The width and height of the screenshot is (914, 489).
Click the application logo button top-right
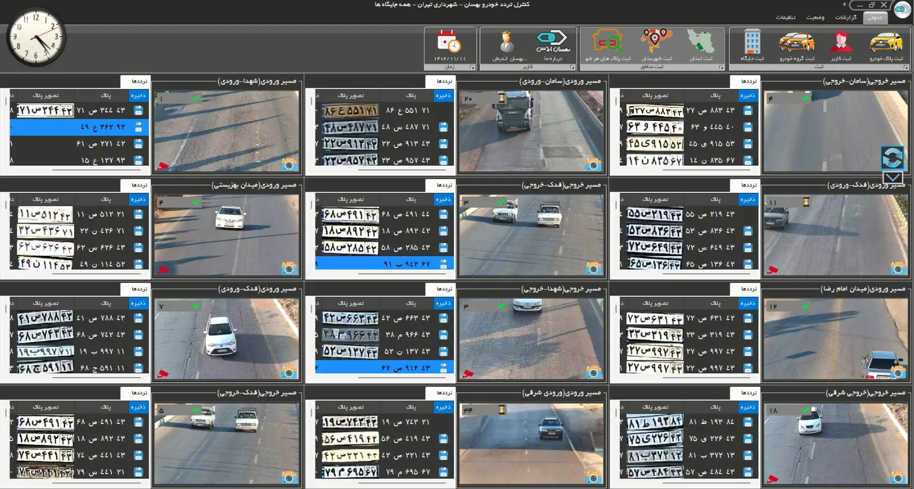902,10
